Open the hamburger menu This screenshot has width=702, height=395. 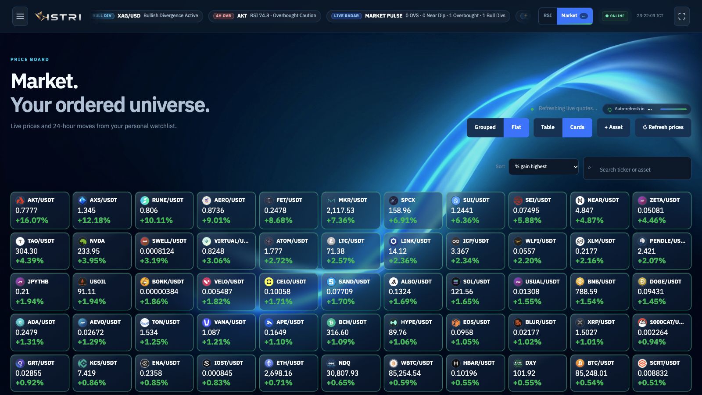[x=20, y=16]
